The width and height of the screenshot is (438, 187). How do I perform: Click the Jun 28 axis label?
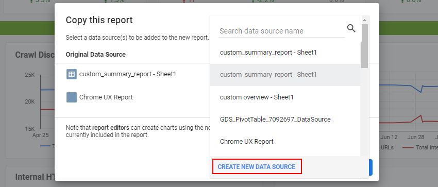[x=416, y=137]
